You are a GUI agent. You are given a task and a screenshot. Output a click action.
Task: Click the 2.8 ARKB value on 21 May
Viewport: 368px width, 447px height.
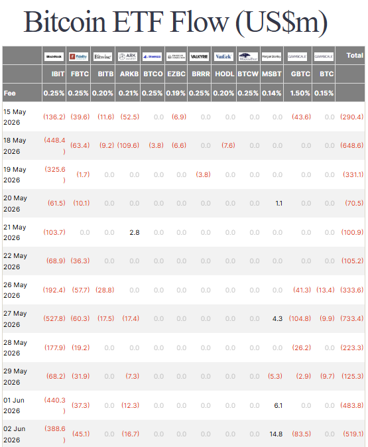point(135,233)
